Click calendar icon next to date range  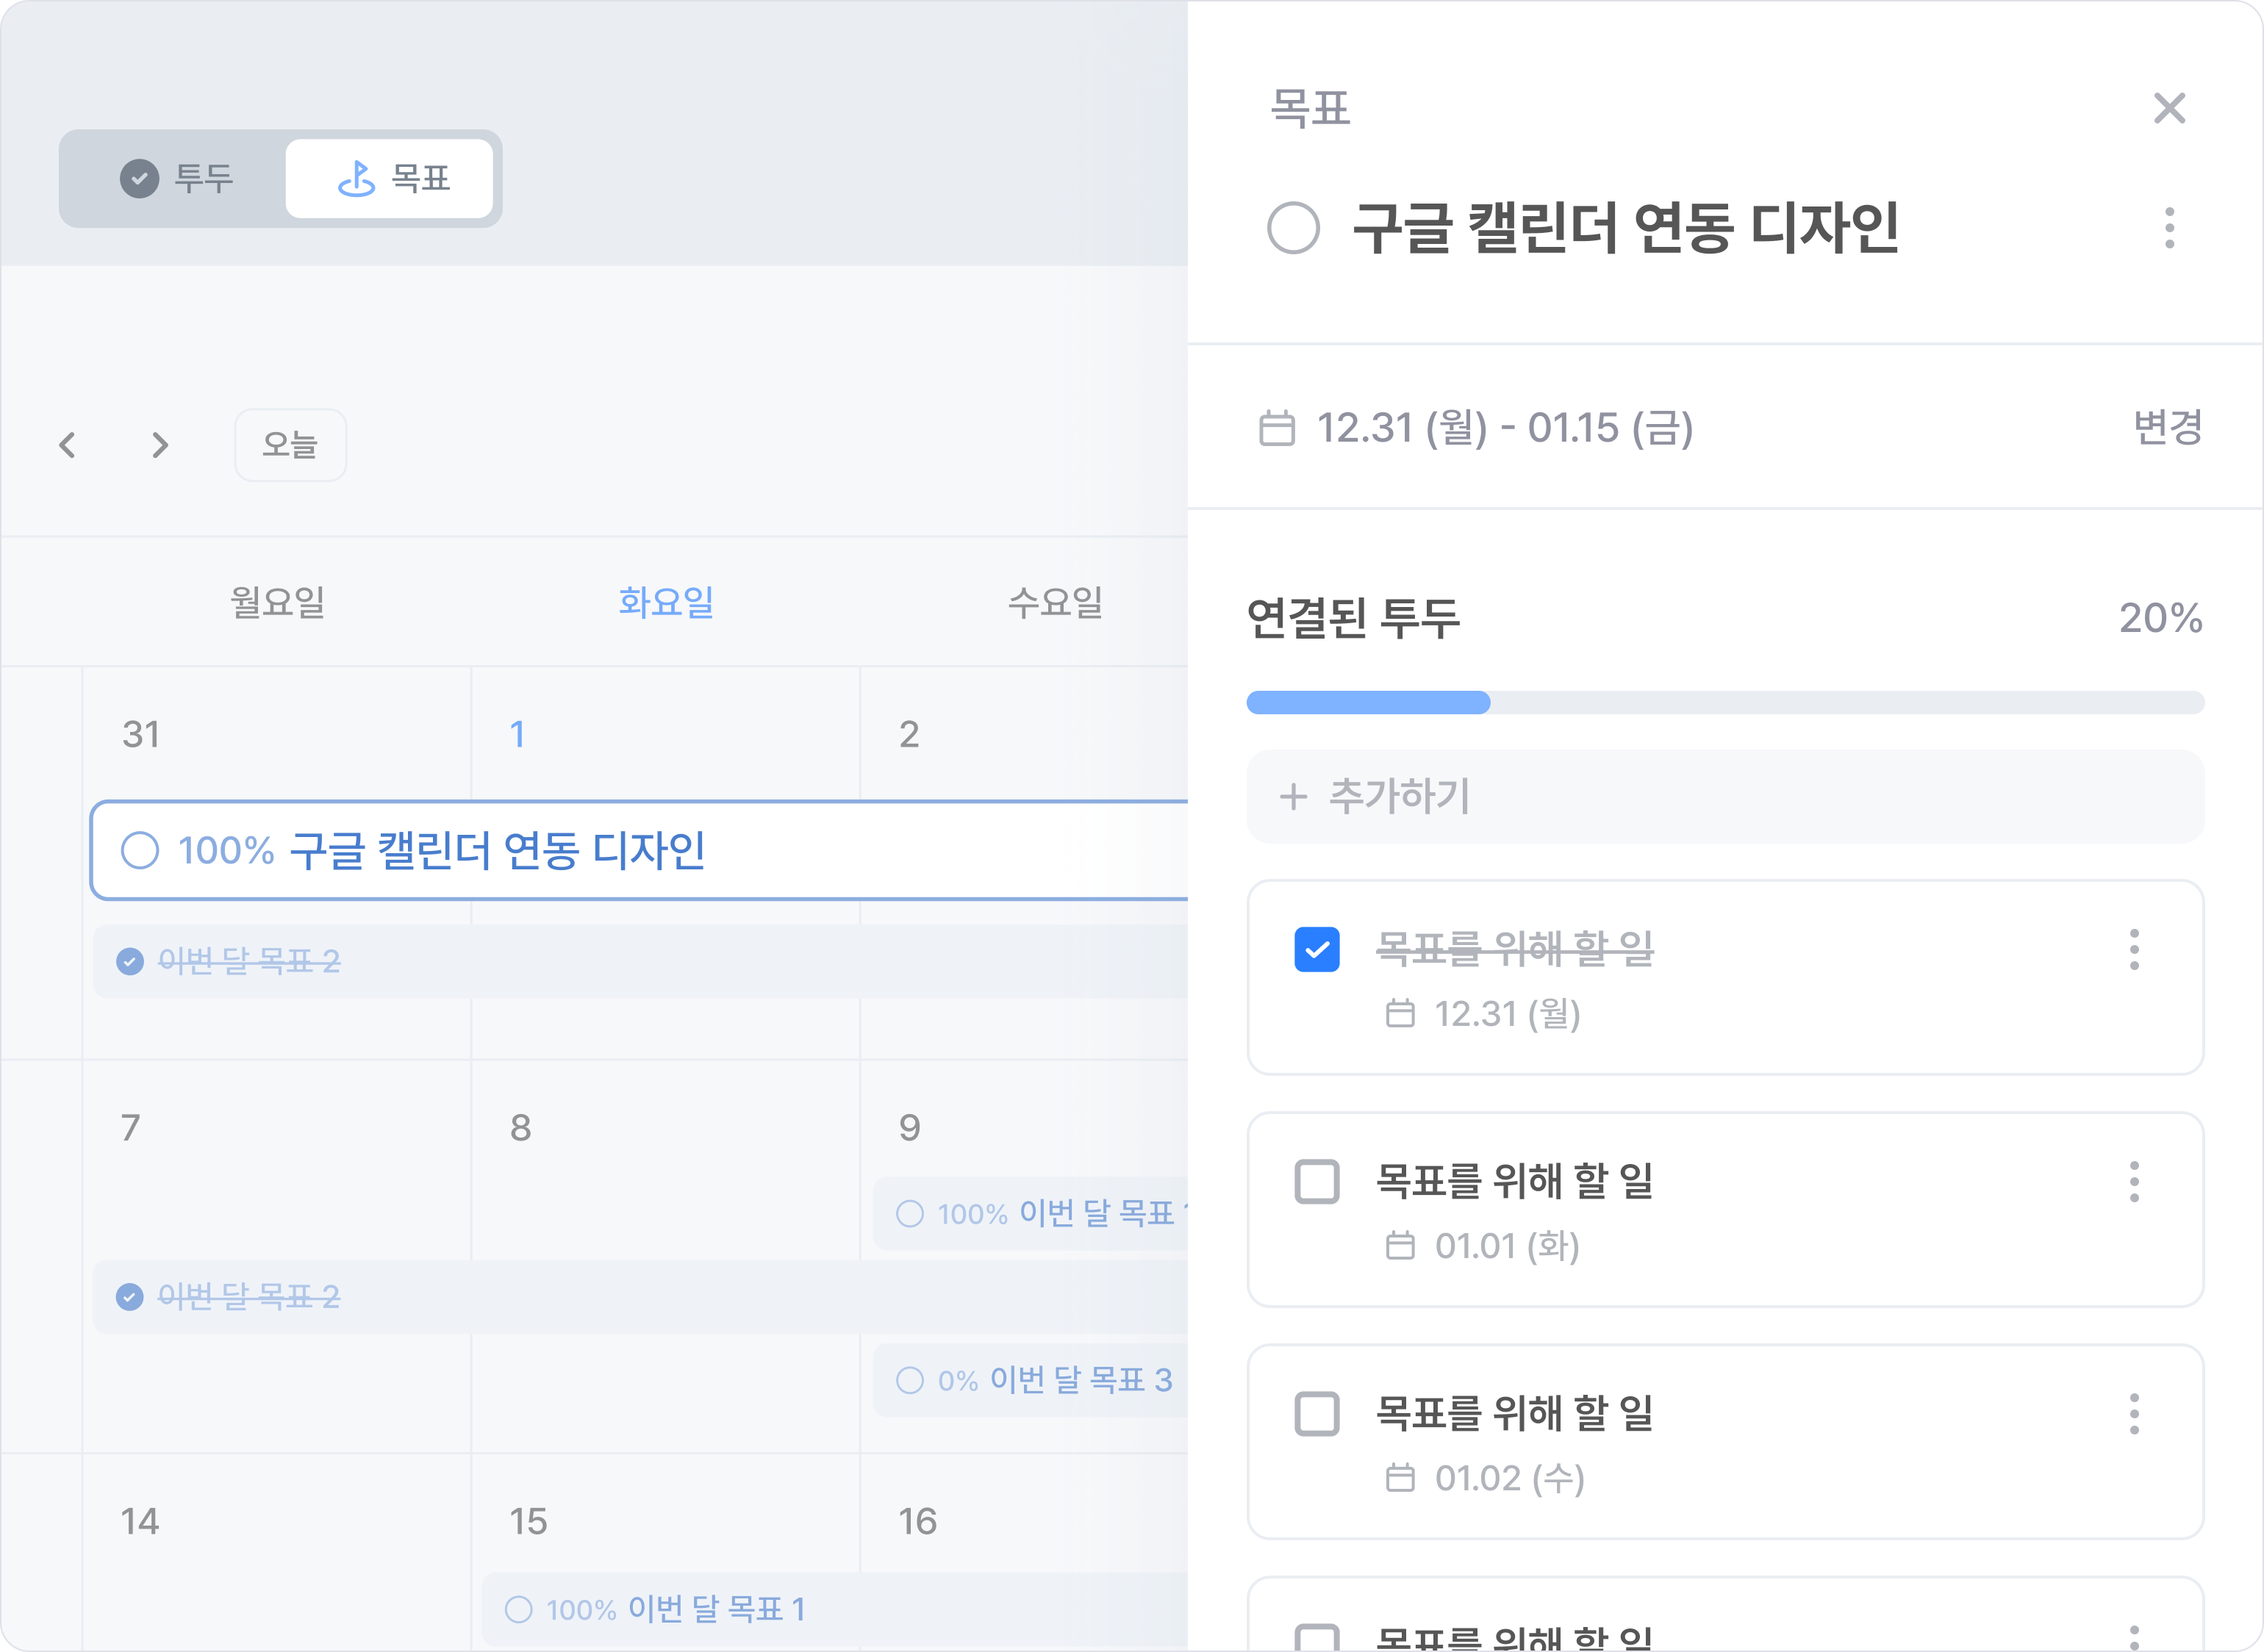tap(1277, 428)
